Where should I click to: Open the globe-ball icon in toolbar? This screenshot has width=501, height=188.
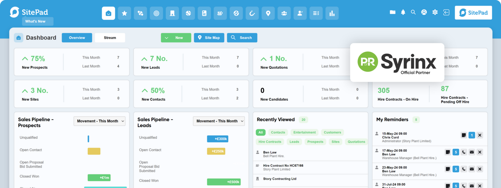click(x=188, y=13)
